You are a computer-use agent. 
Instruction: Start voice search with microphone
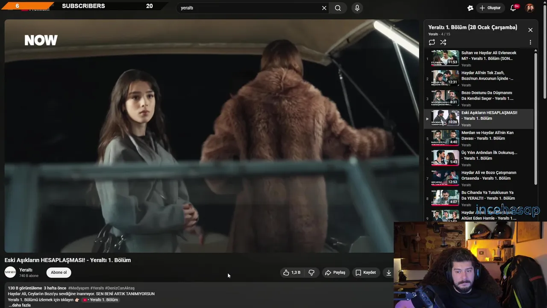[357, 8]
